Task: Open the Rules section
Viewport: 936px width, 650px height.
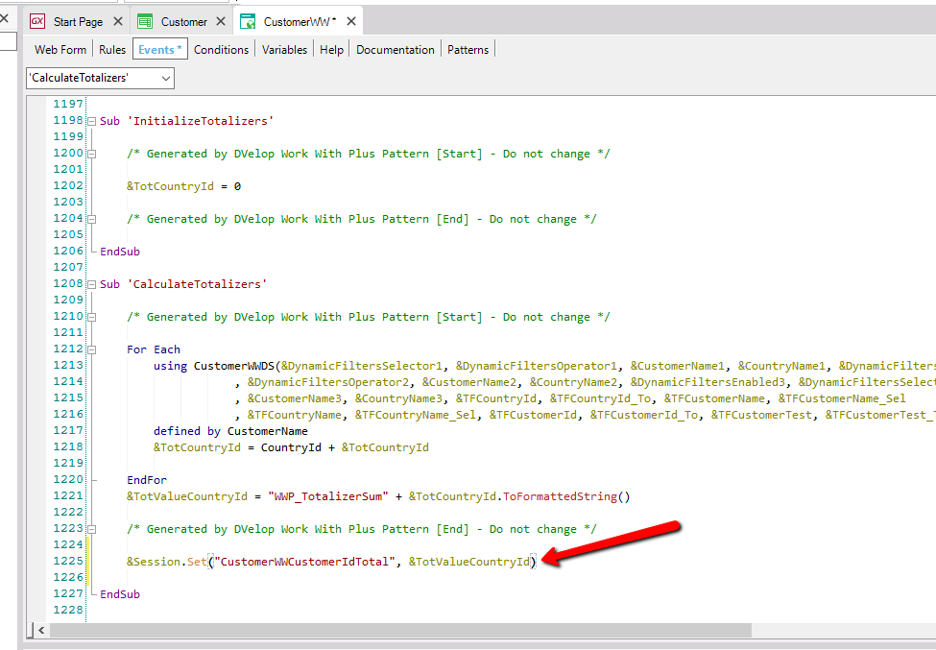Action: point(112,50)
